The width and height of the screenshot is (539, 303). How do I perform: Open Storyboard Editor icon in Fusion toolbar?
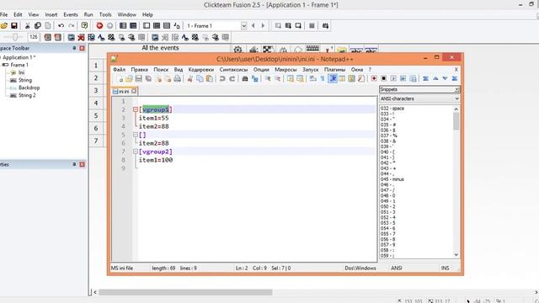click(123, 26)
